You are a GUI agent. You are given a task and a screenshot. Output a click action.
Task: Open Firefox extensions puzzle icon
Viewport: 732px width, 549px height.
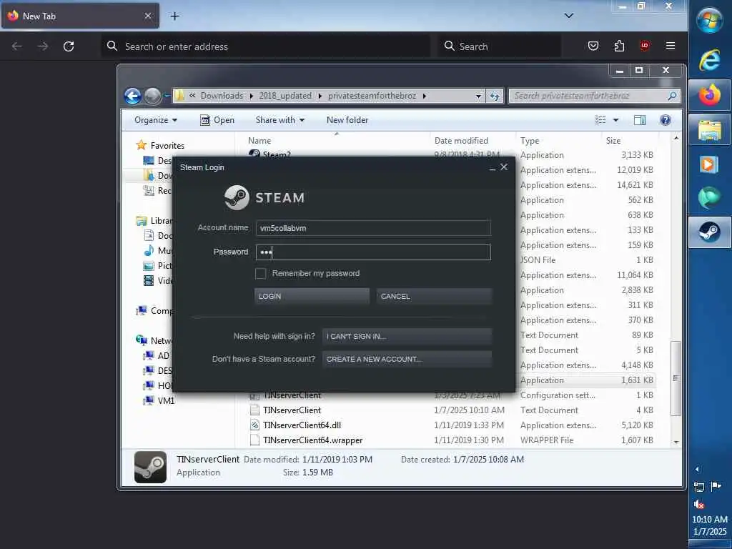(619, 46)
